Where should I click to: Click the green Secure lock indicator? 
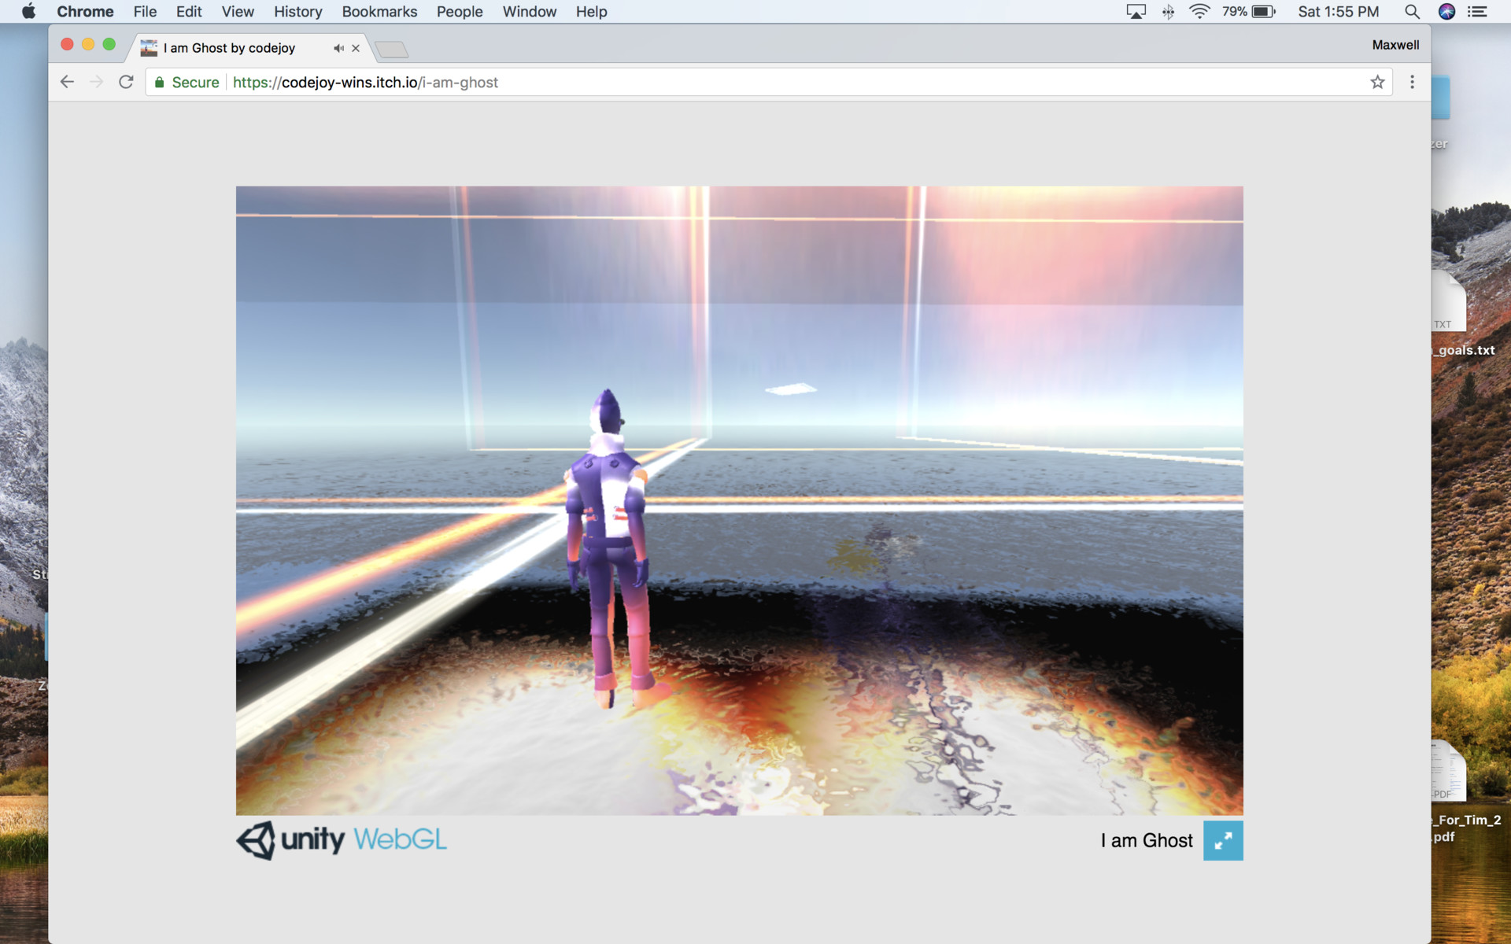click(187, 82)
